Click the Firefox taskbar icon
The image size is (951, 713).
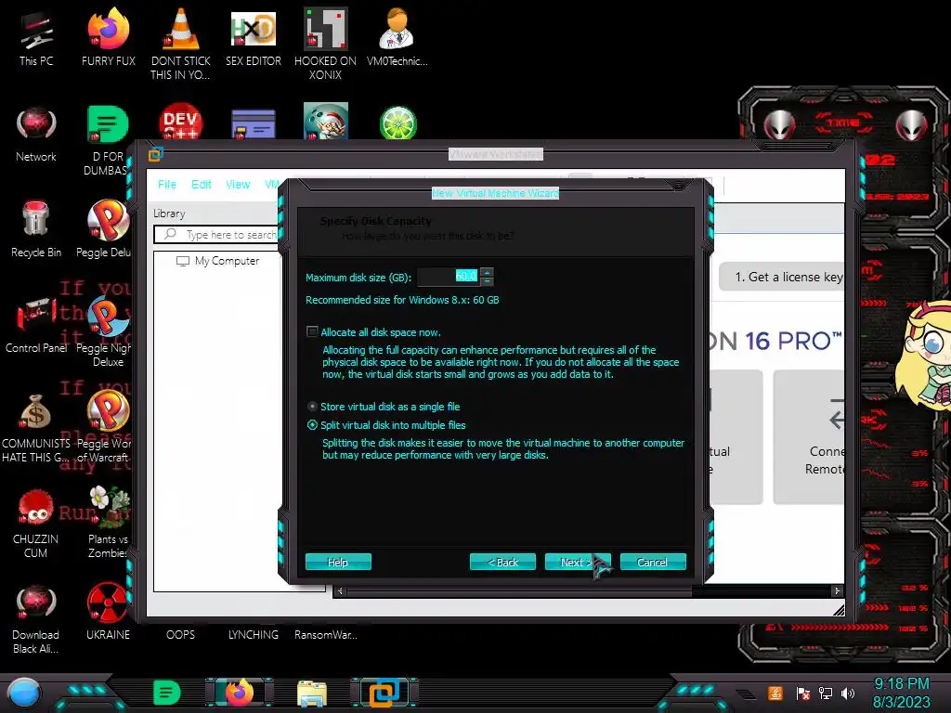tap(239, 693)
